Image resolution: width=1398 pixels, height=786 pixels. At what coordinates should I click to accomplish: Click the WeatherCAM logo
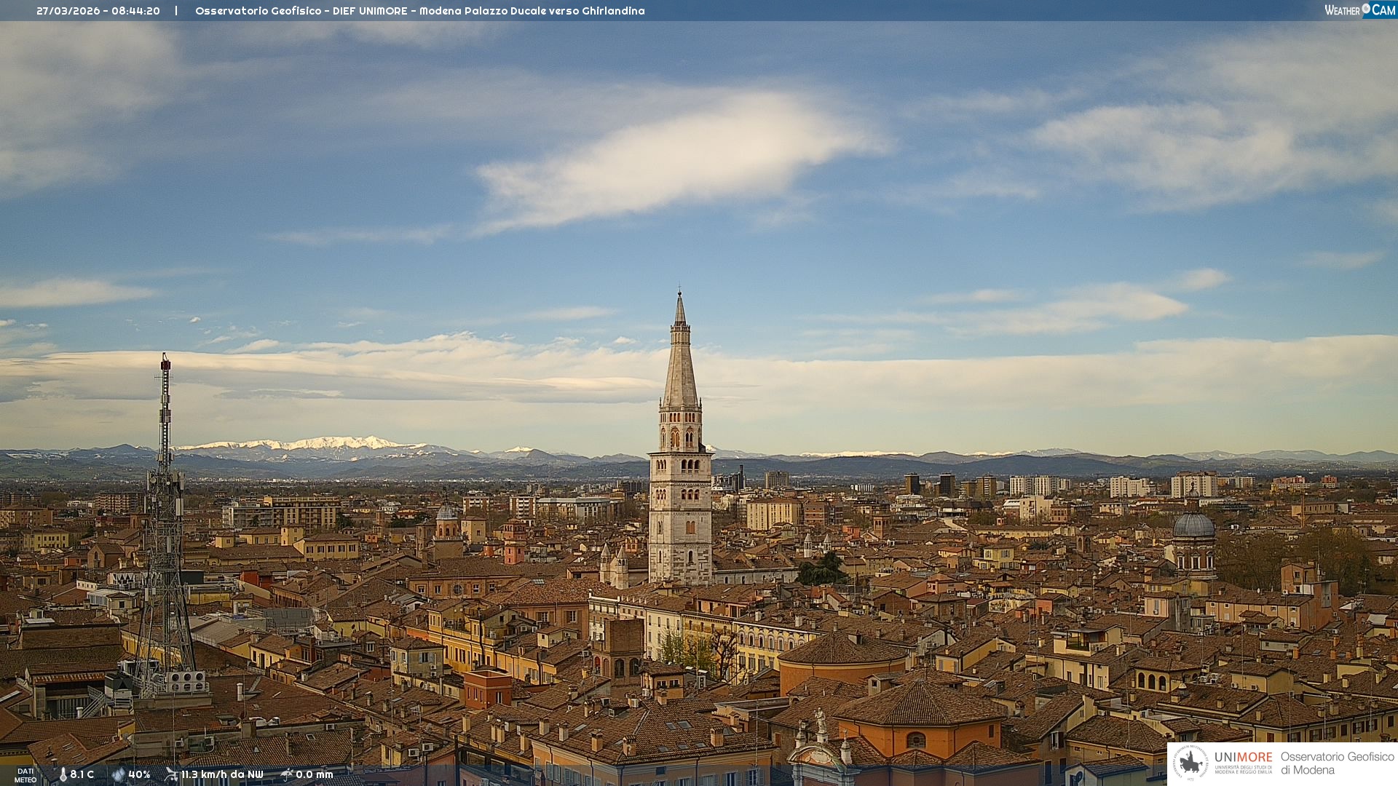coord(1359,10)
